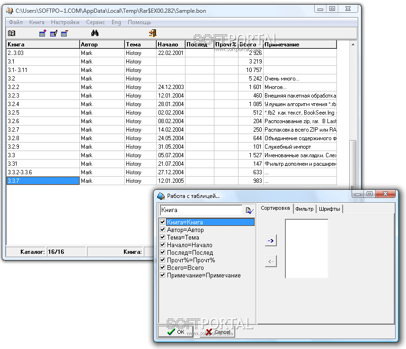The height and width of the screenshot is (349, 406).
Task: Toggle the Послед=Послед checkbox
Action: pos(163,252)
